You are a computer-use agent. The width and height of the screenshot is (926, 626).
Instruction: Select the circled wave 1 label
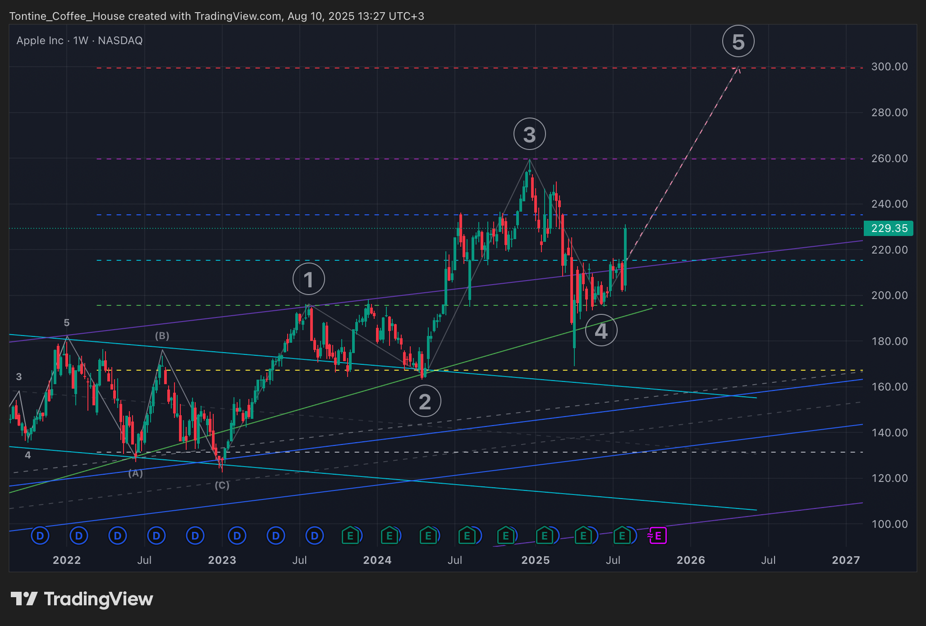pos(309,280)
